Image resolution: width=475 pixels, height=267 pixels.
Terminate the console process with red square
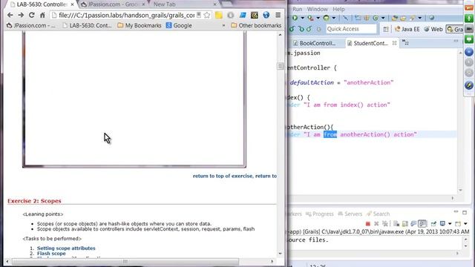pos(368,224)
